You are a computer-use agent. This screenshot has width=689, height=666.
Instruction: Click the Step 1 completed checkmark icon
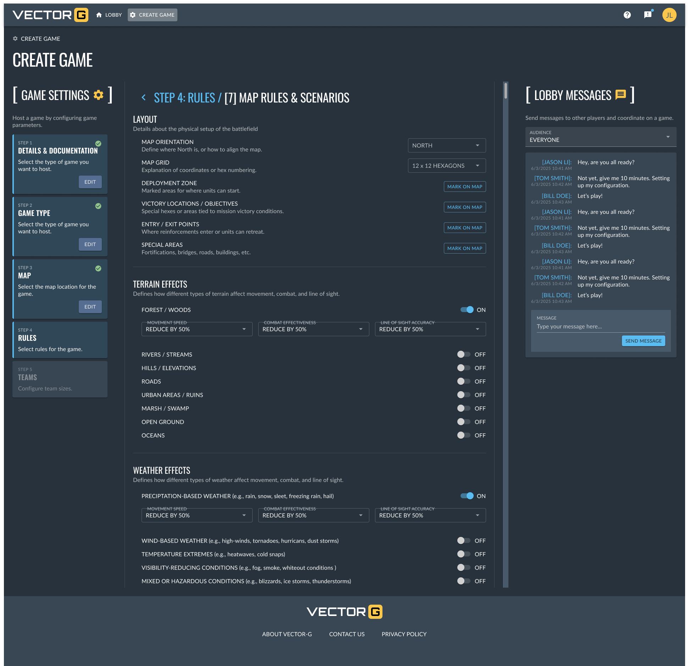[x=98, y=144]
